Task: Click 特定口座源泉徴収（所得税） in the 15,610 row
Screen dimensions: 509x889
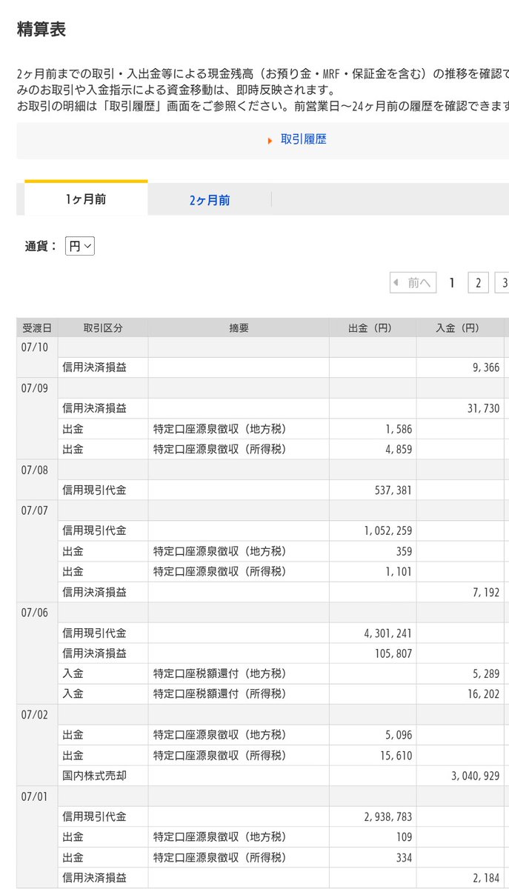Action: click(x=219, y=755)
